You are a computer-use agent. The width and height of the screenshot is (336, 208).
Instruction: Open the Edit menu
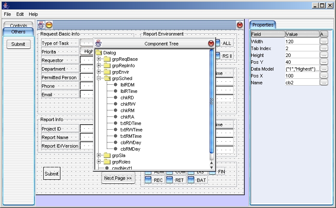tap(20, 14)
